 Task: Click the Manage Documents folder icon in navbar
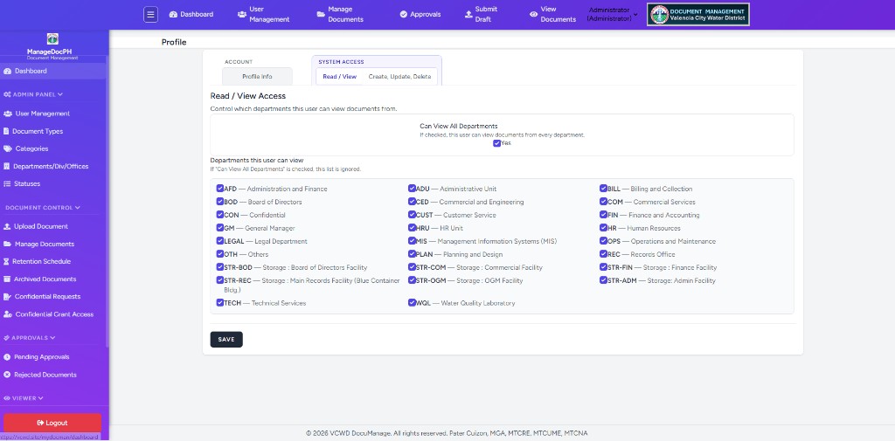click(x=321, y=14)
